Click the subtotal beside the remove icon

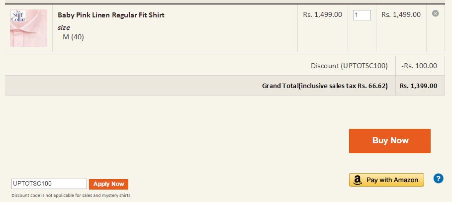pyautogui.click(x=401, y=14)
